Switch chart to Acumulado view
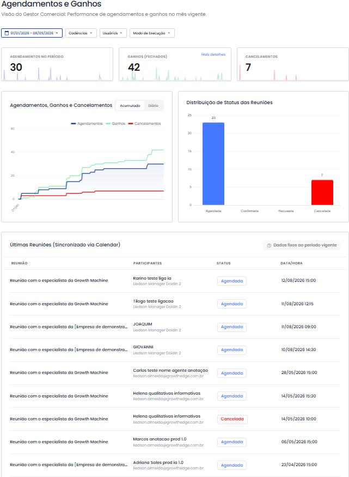349x477 pixels. pyautogui.click(x=130, y=106)
